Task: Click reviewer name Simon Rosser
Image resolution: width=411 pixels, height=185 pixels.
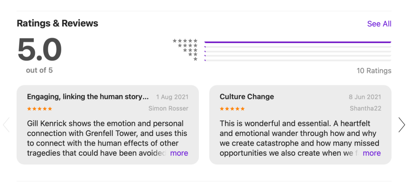Action: (x=168, y=108)
